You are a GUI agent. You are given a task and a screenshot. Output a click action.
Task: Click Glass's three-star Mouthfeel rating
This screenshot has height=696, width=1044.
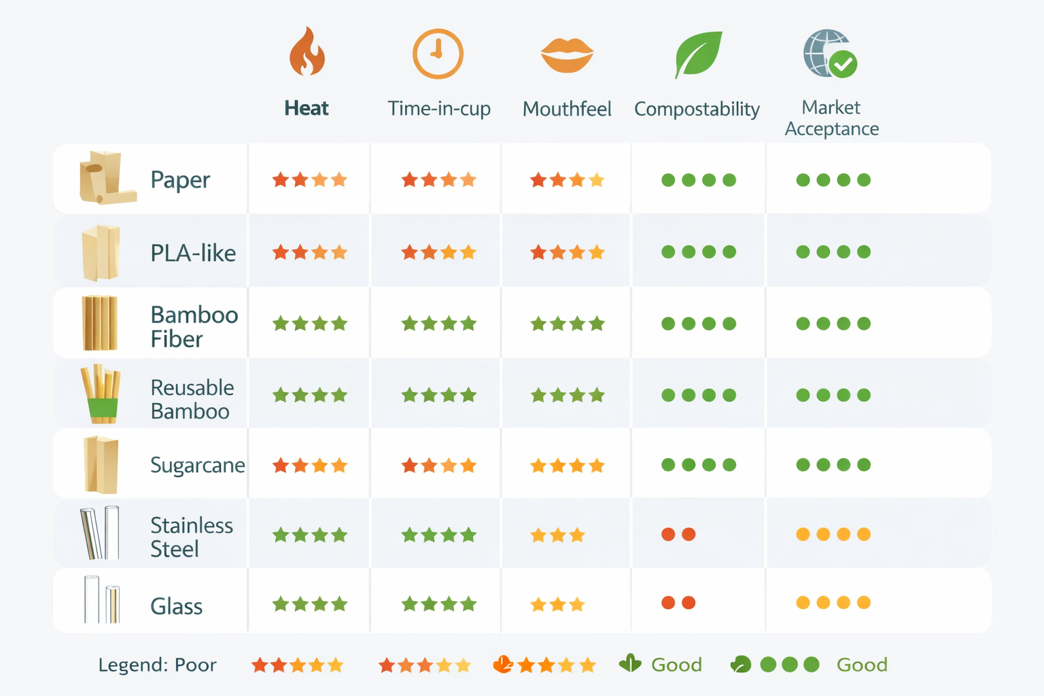(557, 604)
